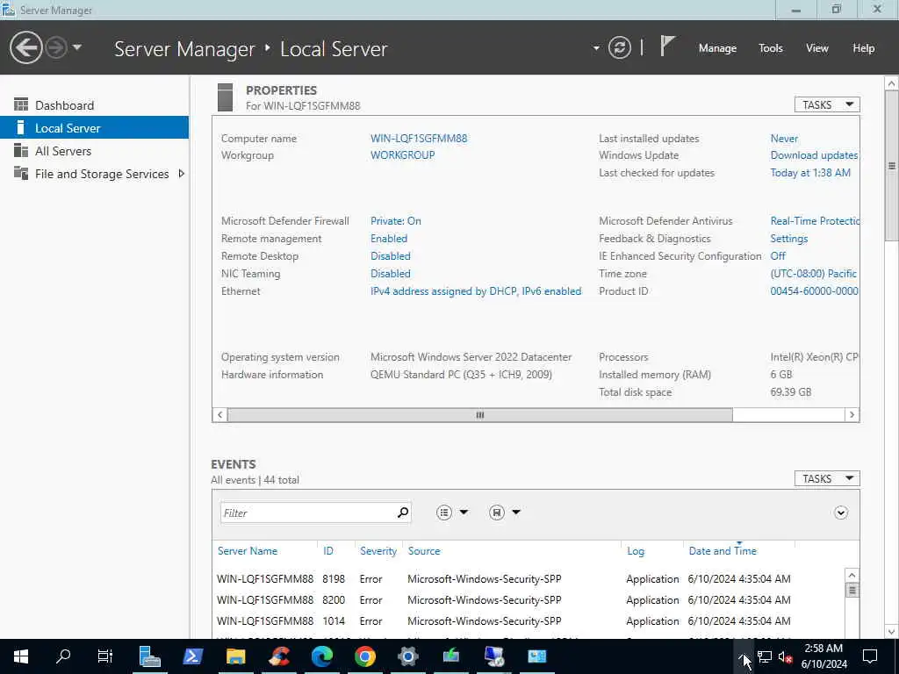
Task: Click properties scroll right arrow
Action: click(x=852, y=414)
